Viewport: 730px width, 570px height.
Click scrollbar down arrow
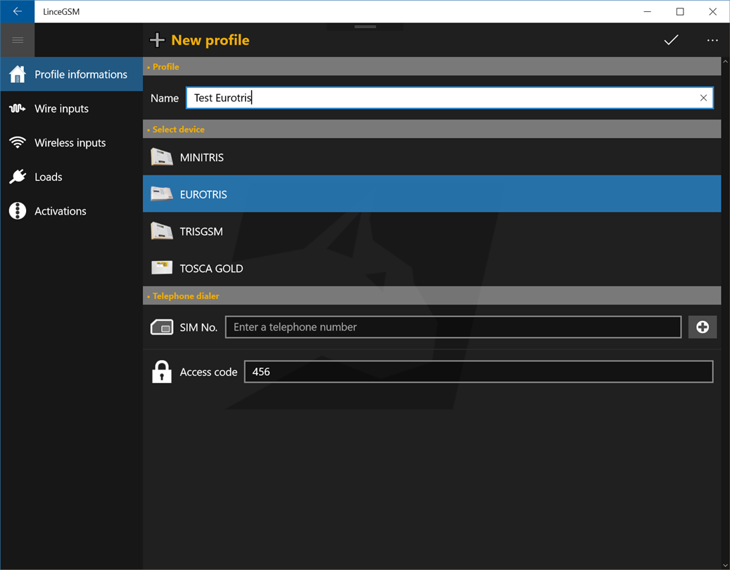click(x=725, y=565)
